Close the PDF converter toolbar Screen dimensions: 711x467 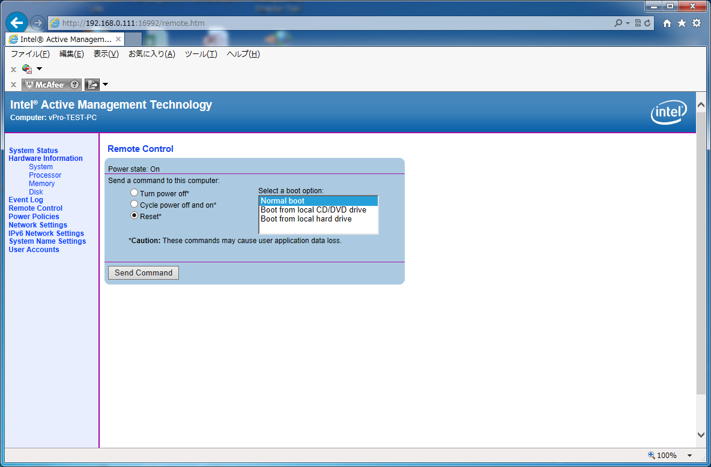[14, 70]
